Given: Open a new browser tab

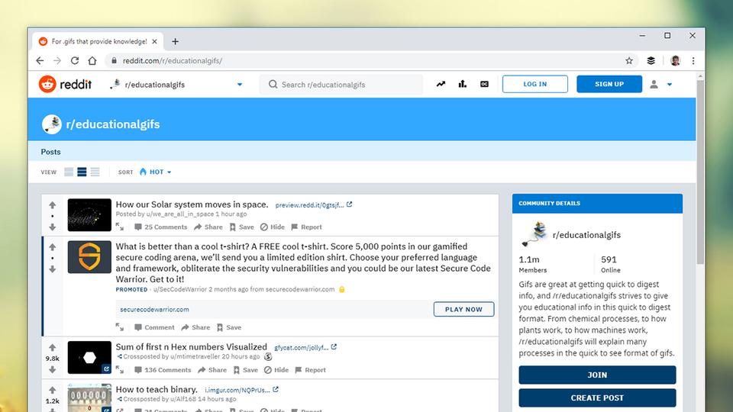Looking at the screenshot, I should [x=175, y=41].
